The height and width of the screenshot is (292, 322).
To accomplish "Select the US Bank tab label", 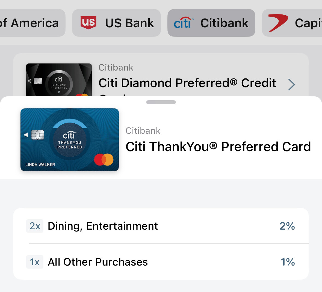I will (x=129, y=23).
